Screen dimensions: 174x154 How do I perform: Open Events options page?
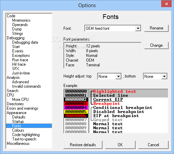click(x=18, y=51)
